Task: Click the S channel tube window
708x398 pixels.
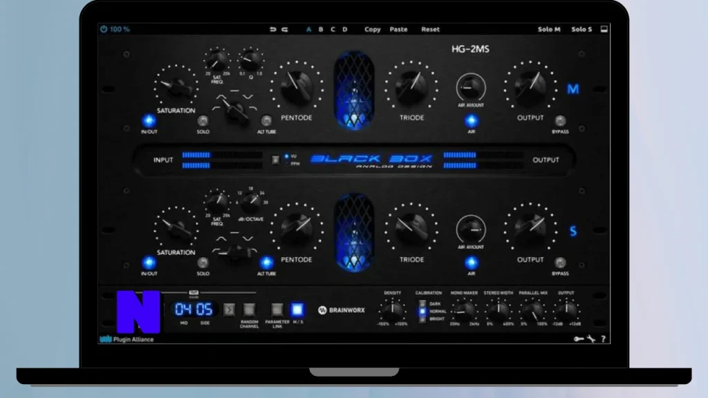Action: (x=354, y=232)
